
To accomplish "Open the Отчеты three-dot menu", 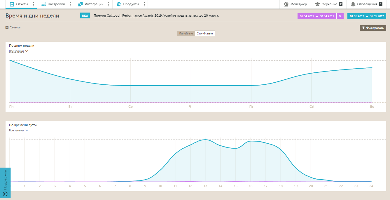I will [33, 4].
